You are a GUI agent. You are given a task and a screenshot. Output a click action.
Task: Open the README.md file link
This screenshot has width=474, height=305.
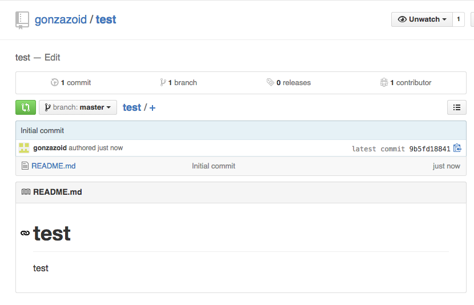tap(54, 166)
